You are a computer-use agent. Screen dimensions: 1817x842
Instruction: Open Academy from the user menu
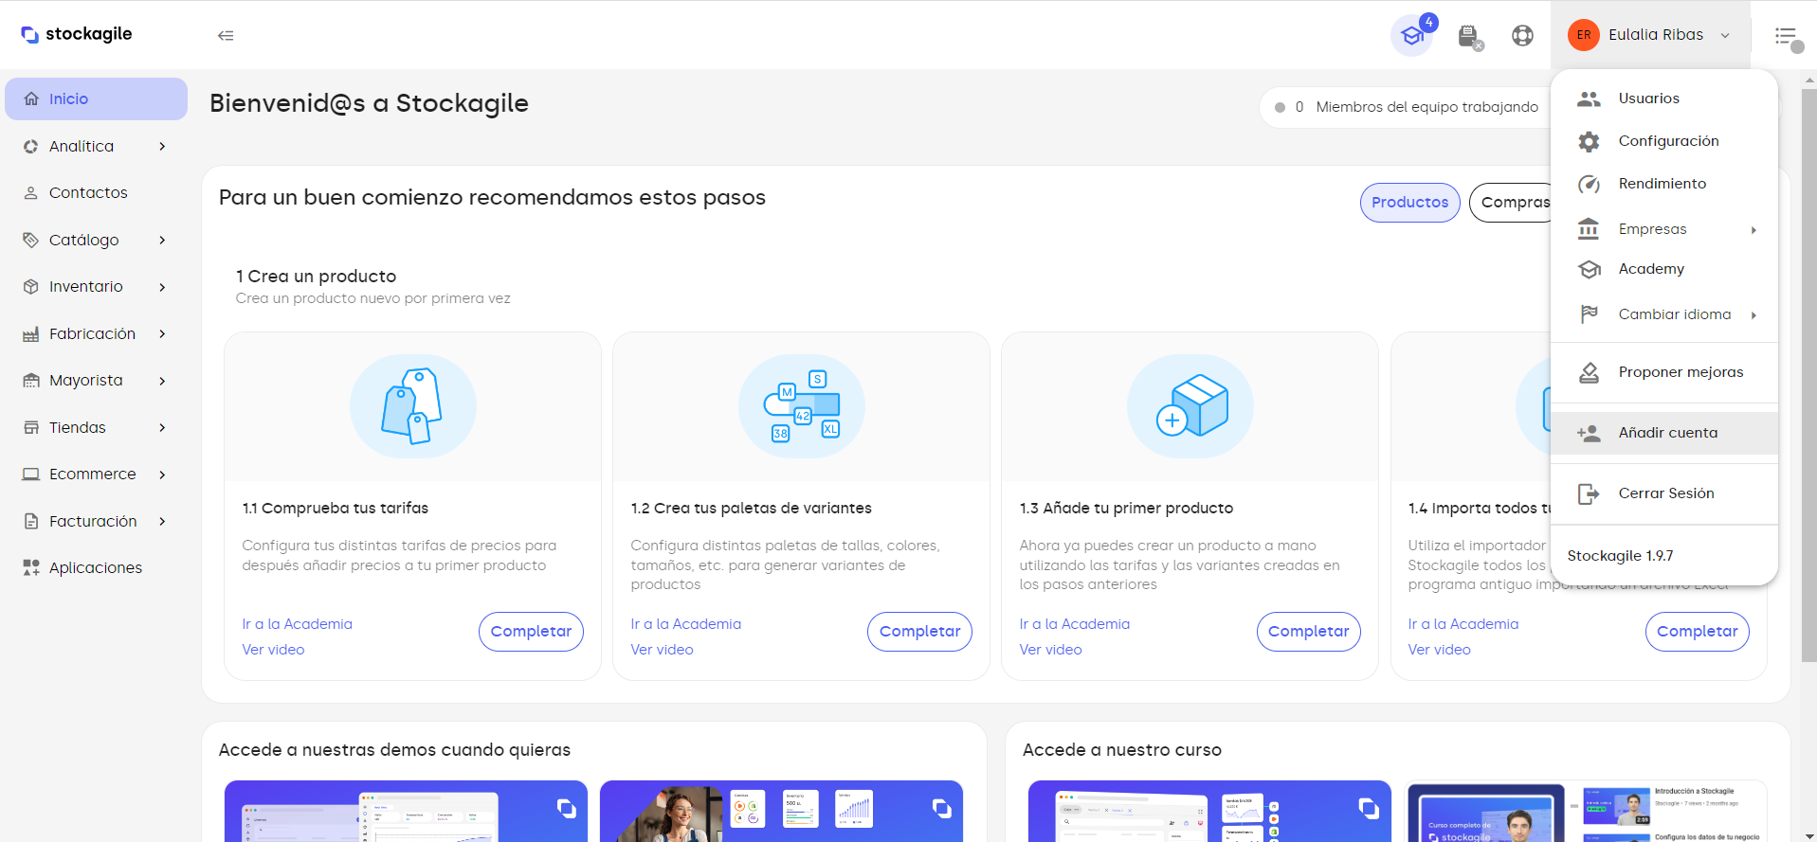(1664, 269)
